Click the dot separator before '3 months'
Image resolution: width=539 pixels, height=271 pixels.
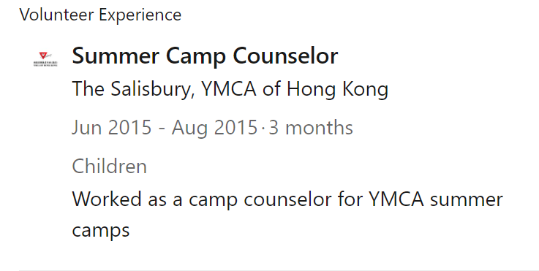[263, 128]
